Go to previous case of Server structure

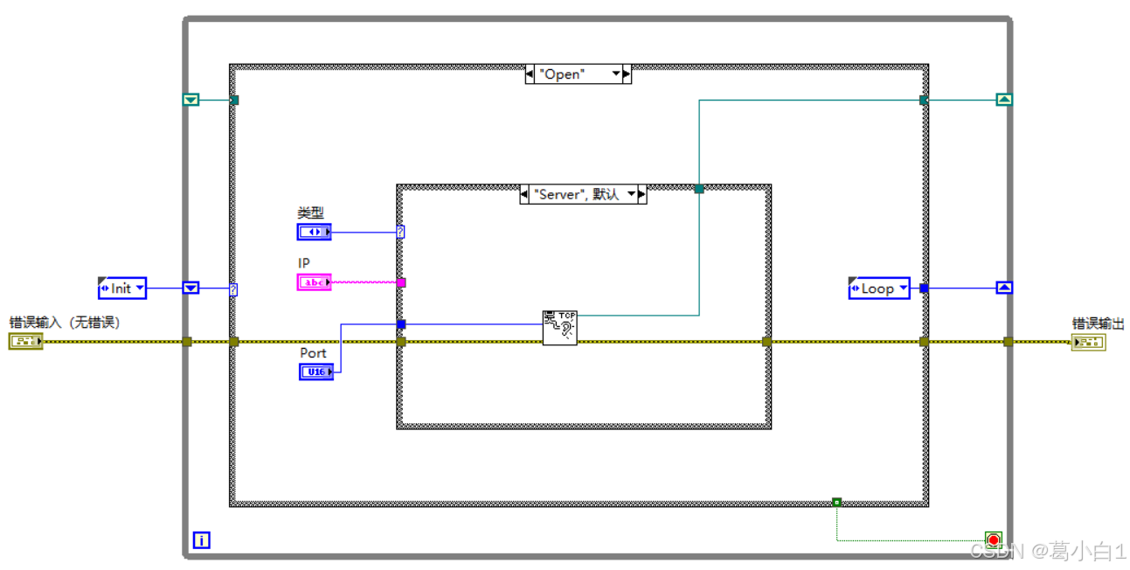click(x=525, y=194)
